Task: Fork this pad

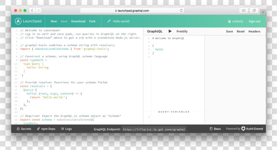Action: coord(92,21)
